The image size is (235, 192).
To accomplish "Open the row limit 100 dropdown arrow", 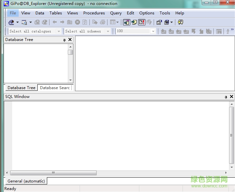I will [x=153, y=31].
